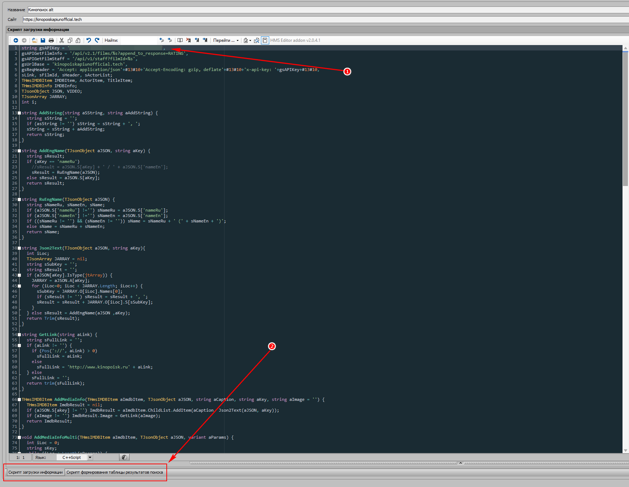Toggle the highlighted panel icon before HMS Editor label
Screen dimensions: 629x487
pyautogui.click(x=265, y=40)
